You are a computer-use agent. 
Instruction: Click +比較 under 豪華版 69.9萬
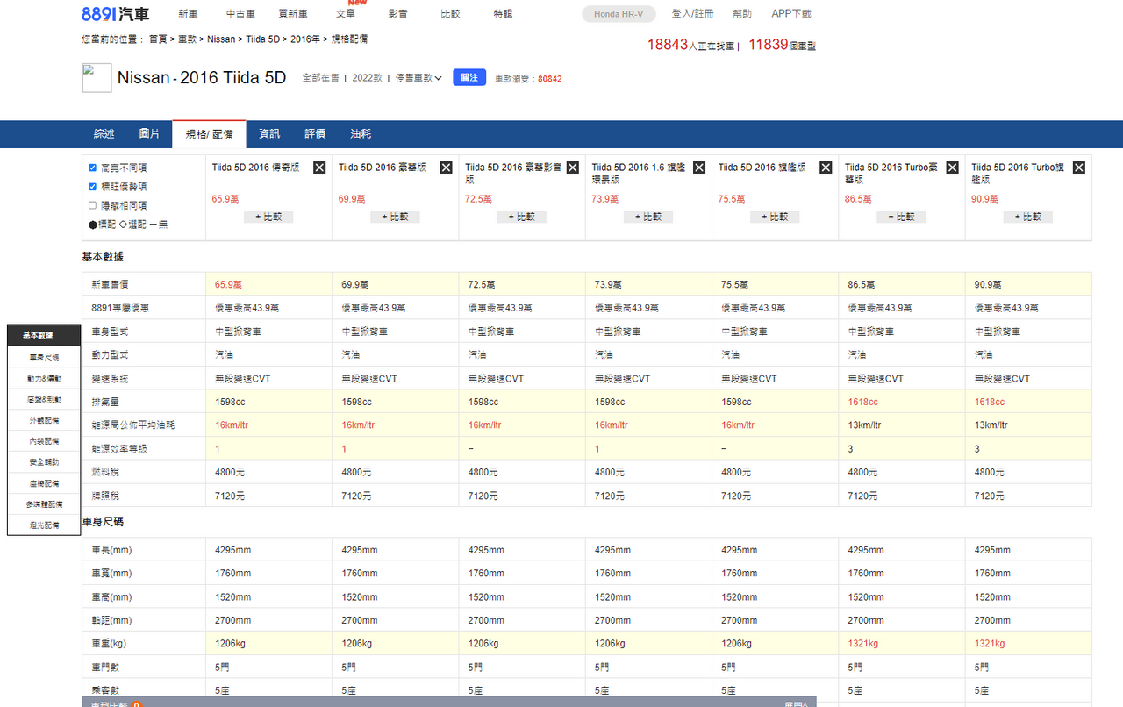pyautogui.click(x=395, y=217)
